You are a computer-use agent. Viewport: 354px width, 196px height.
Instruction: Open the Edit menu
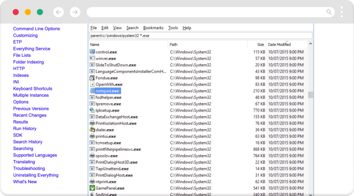point(105,28)
